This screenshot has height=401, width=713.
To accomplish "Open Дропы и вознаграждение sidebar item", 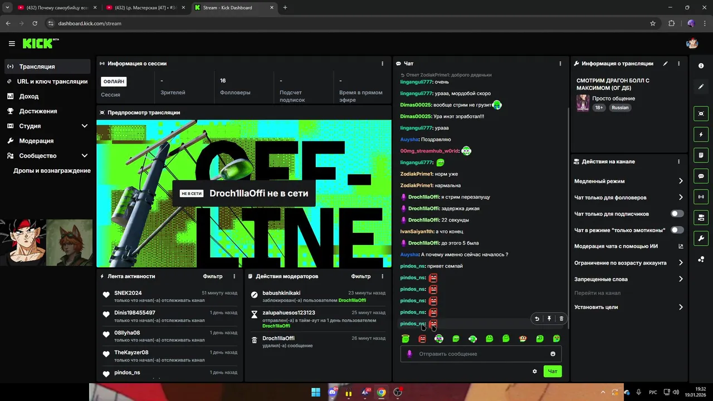I will click(x=52, y=170).
